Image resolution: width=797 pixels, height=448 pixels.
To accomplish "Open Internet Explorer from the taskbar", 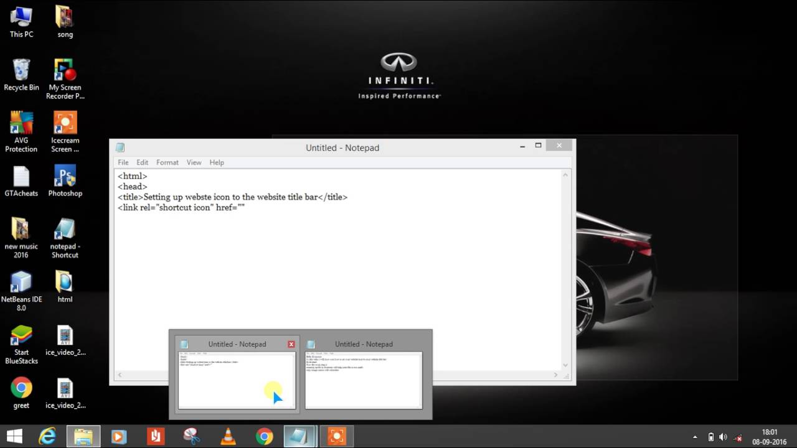I will [x=47, y=436].
